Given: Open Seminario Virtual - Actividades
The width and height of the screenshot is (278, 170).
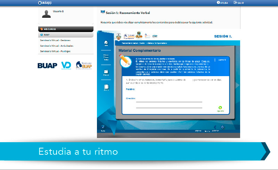Looking at the screenshot, I should (x=57, y=46).
